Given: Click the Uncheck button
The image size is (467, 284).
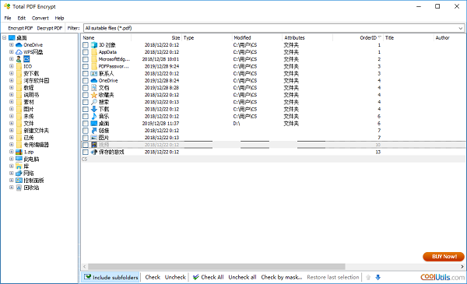Looking at the screenshot, I should pyautogui.click(x=175, y=277).
